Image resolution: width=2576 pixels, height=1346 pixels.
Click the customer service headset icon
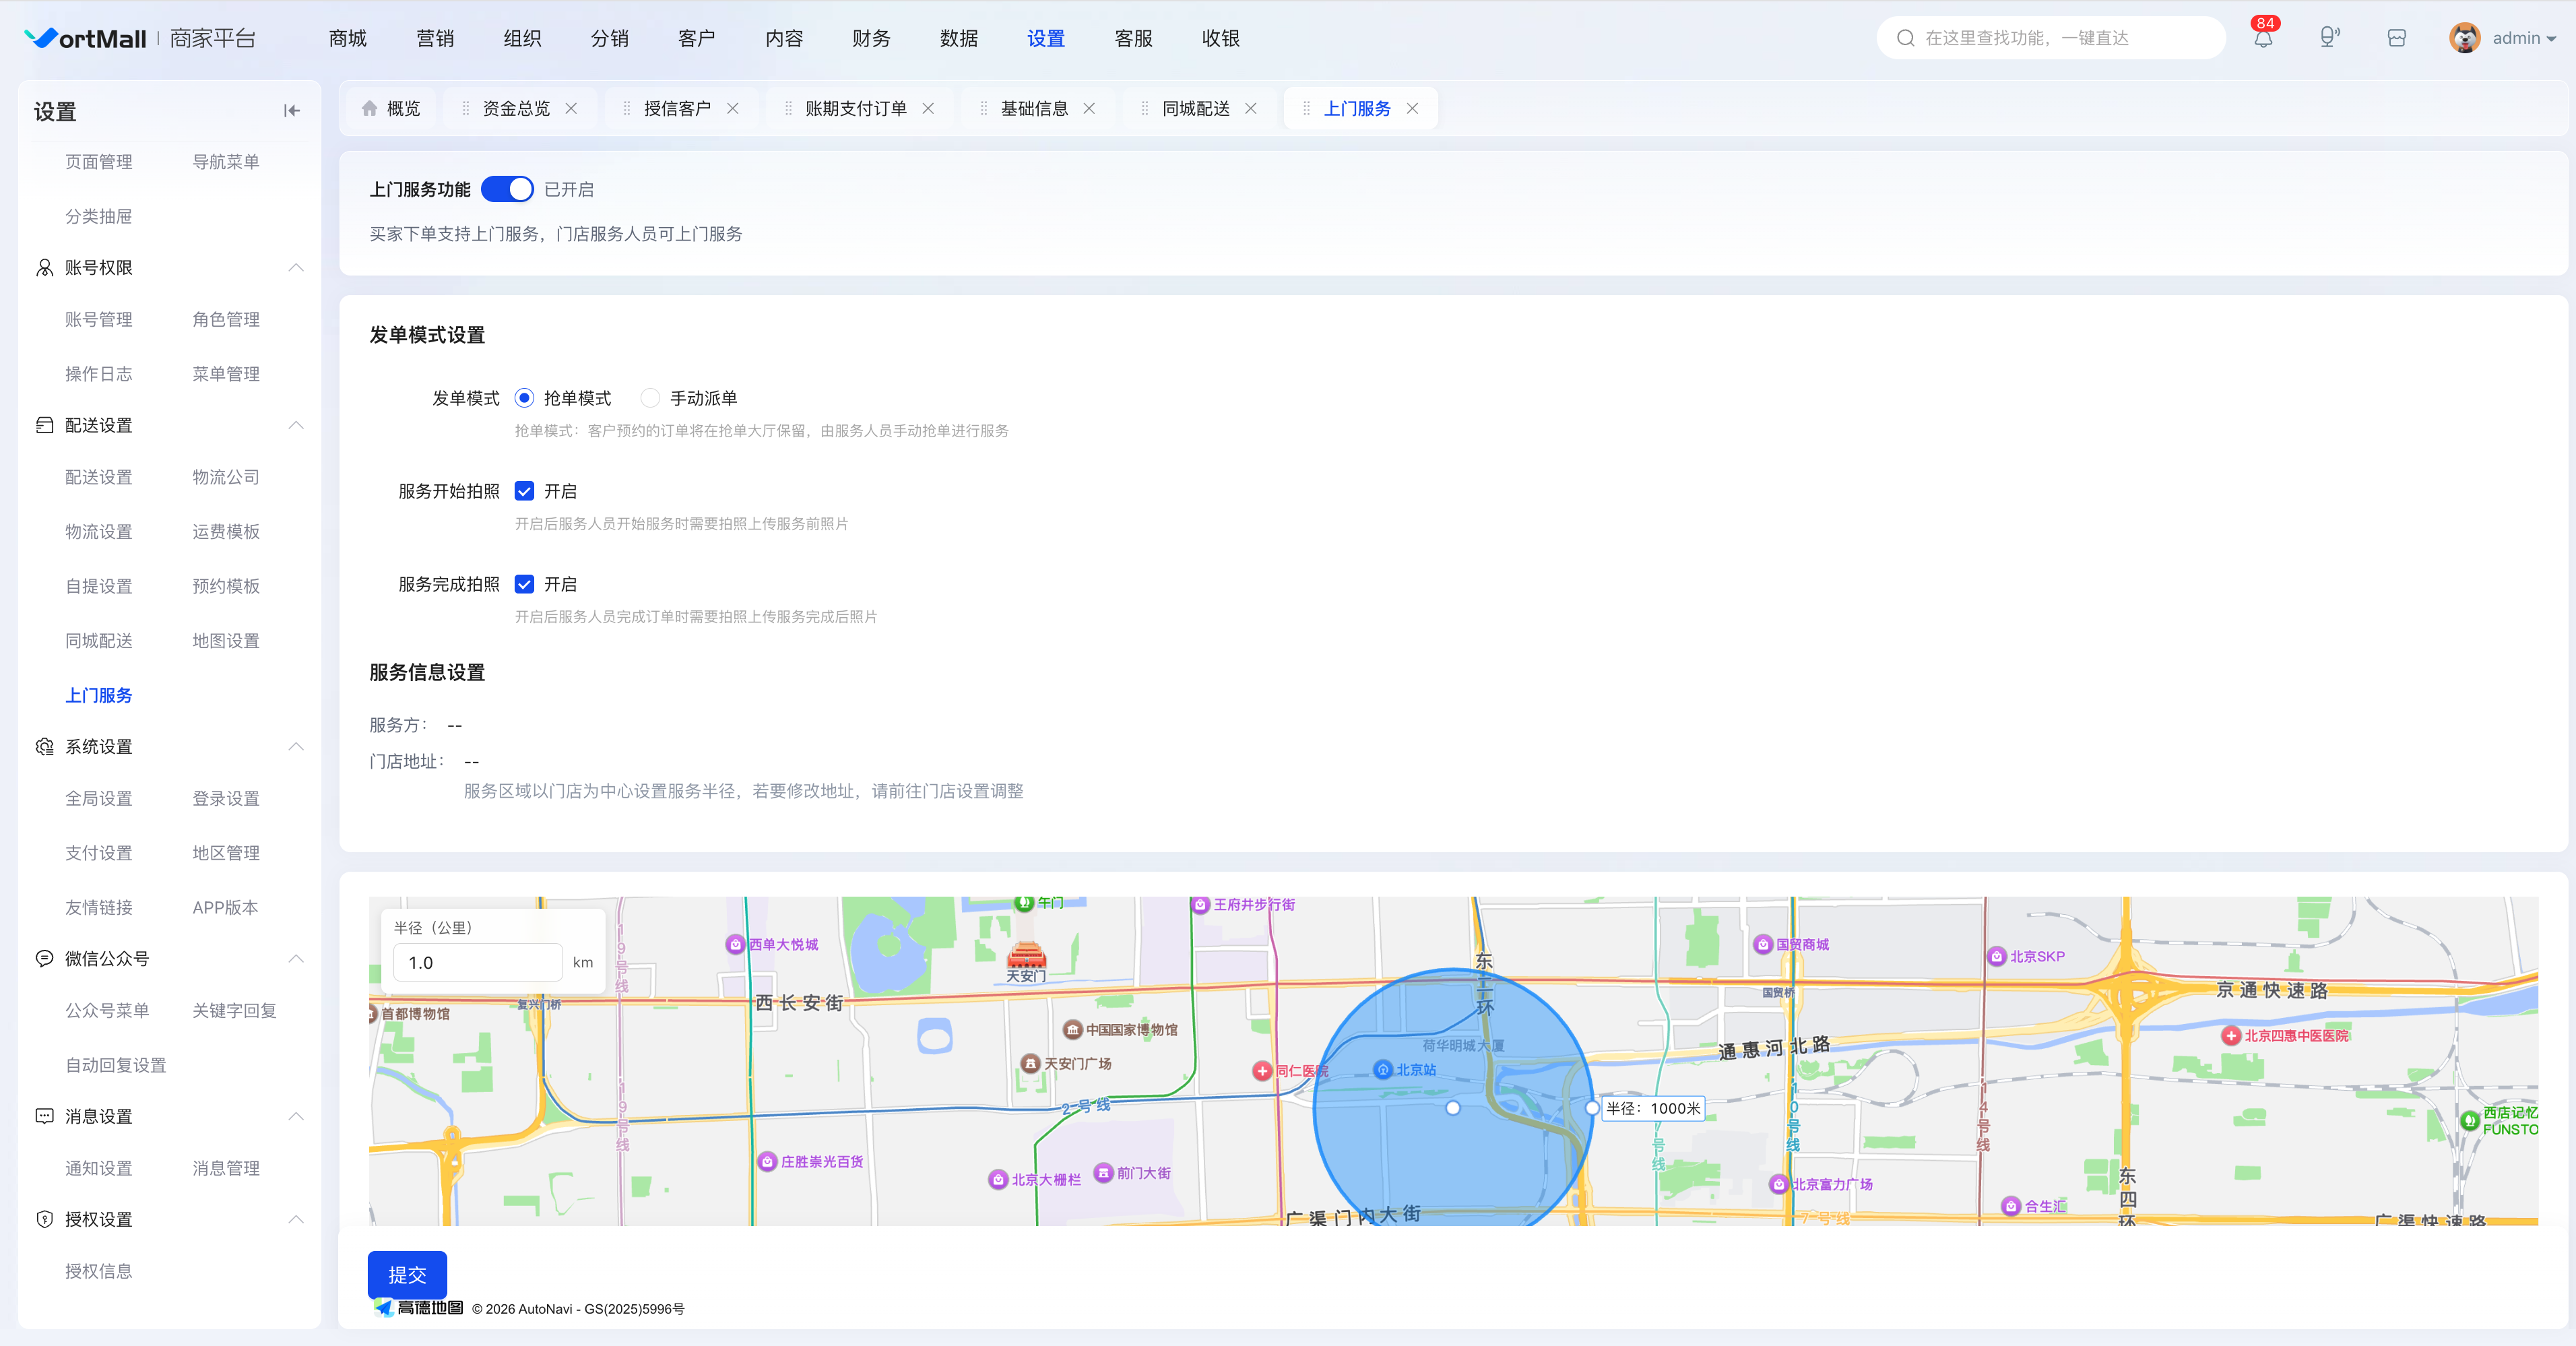click(2329, 38)
